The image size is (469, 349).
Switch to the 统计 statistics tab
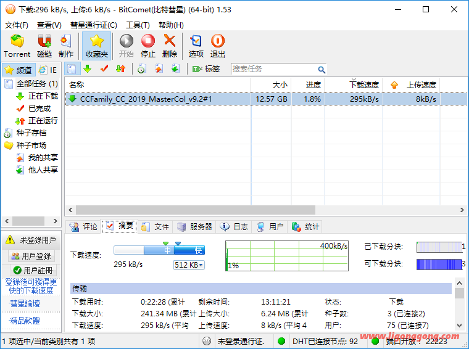305,226
